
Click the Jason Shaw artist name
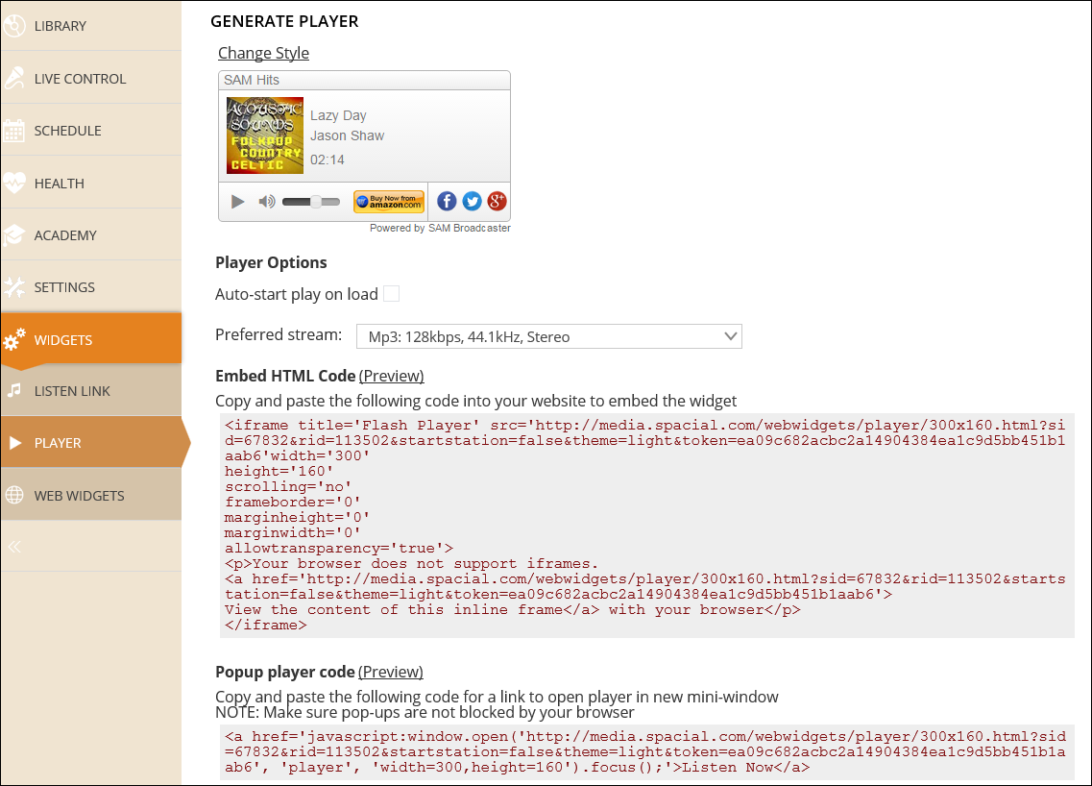click(x=348, y=135)
